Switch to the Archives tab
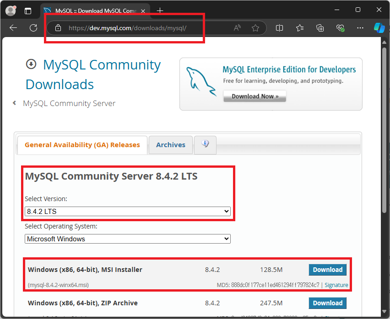Viewport: 390px width, 319px height. 171,145
